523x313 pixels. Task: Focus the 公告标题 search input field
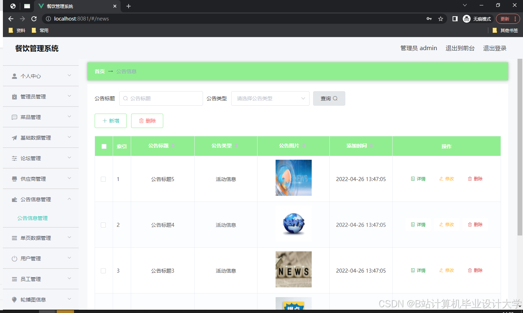coord(161,98)
